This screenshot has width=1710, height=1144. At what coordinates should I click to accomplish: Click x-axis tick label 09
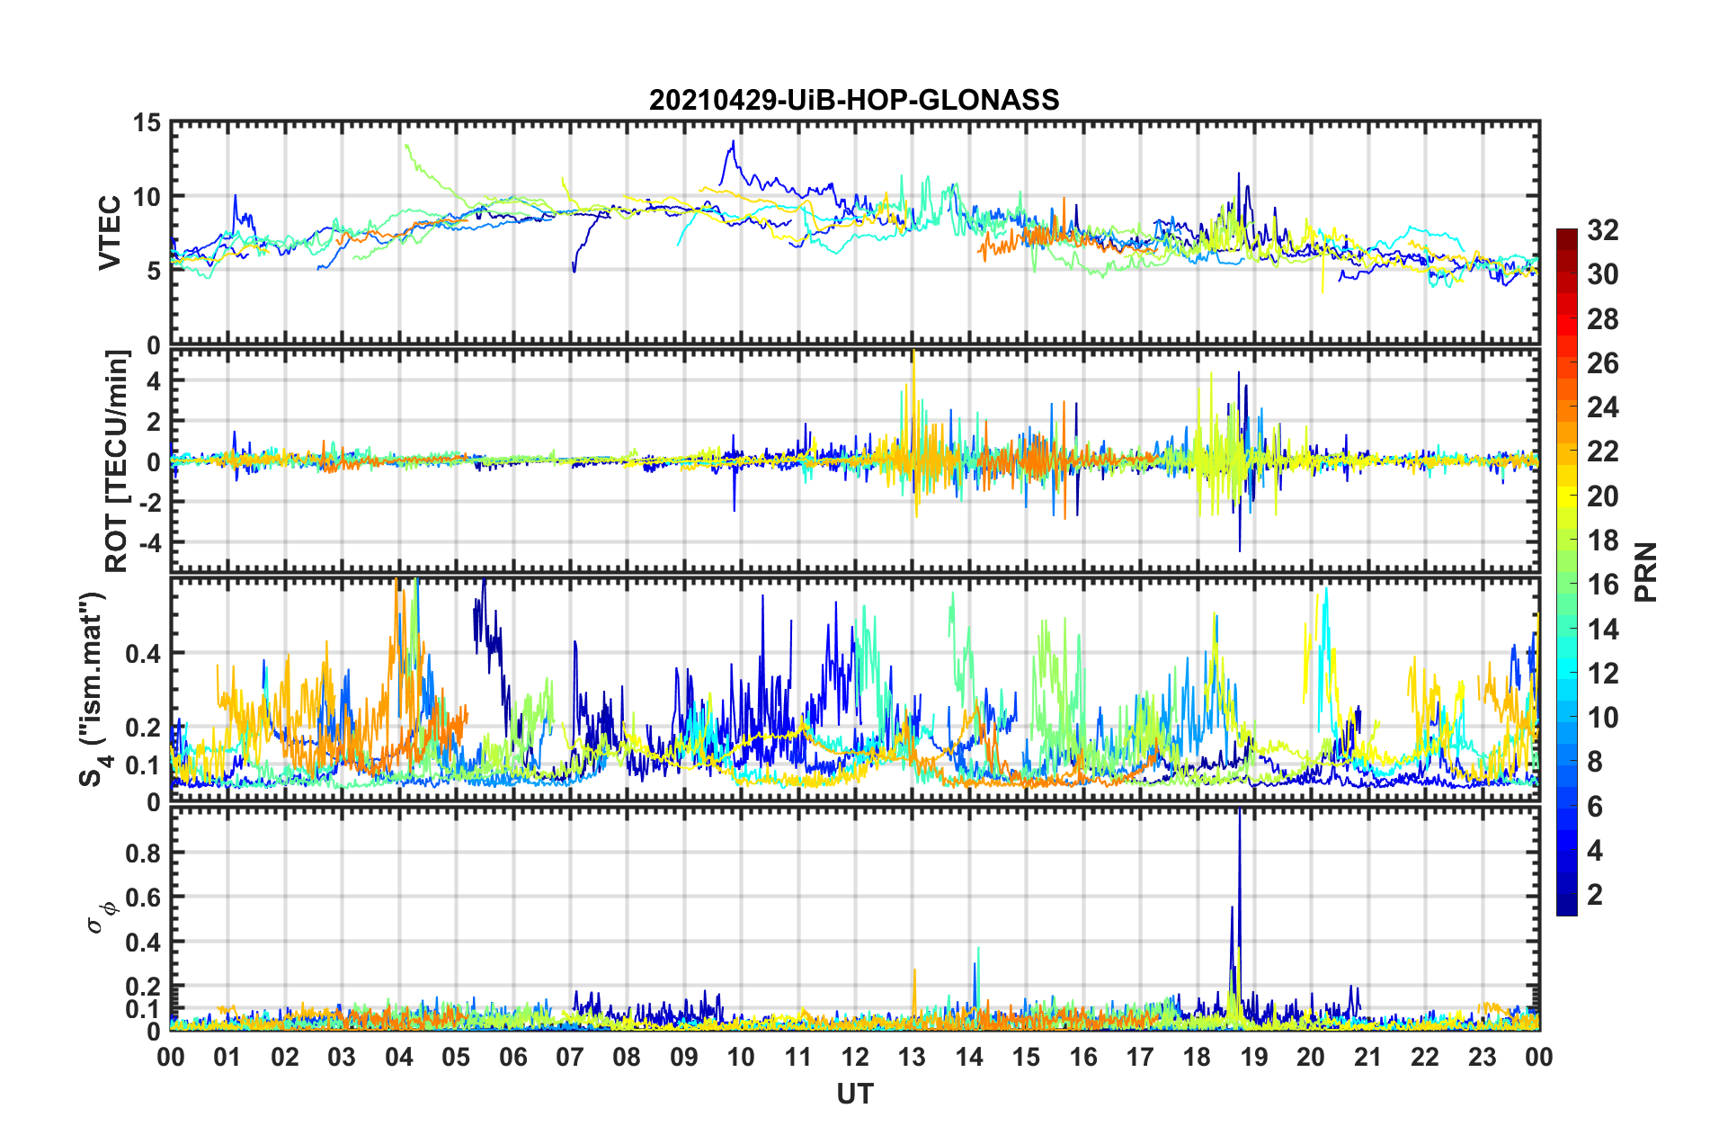pyautogui.click(x=684, y=1057)
